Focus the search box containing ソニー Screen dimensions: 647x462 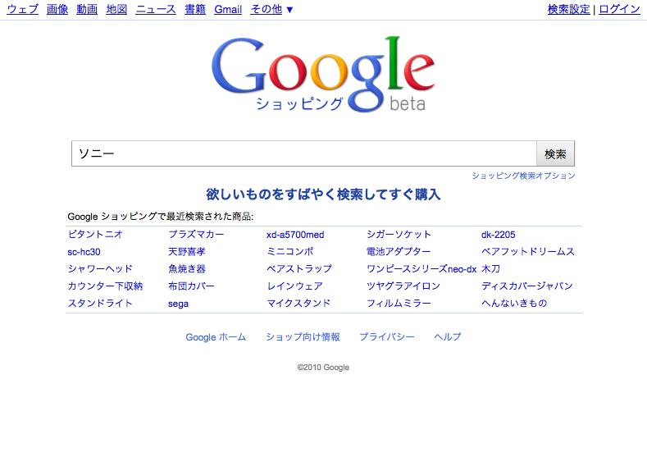[304, 153]
